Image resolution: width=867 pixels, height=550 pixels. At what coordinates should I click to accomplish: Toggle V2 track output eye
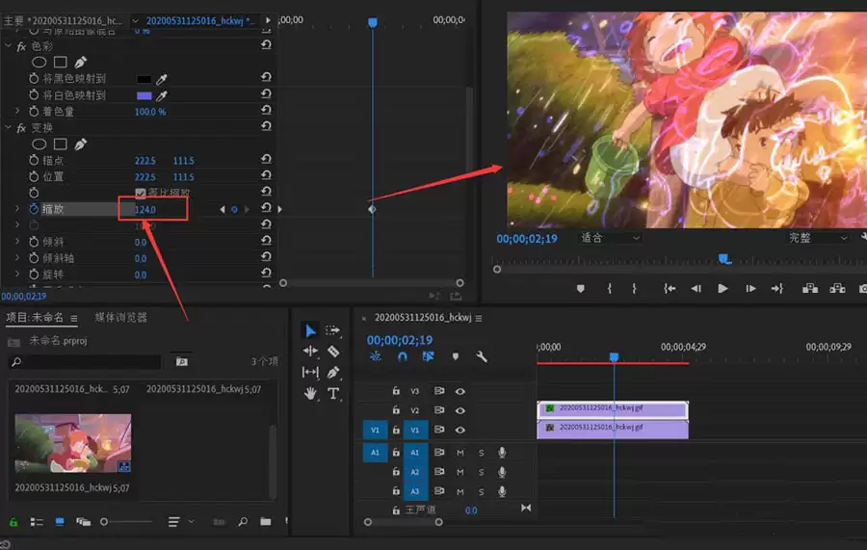[x=460, y=410]
